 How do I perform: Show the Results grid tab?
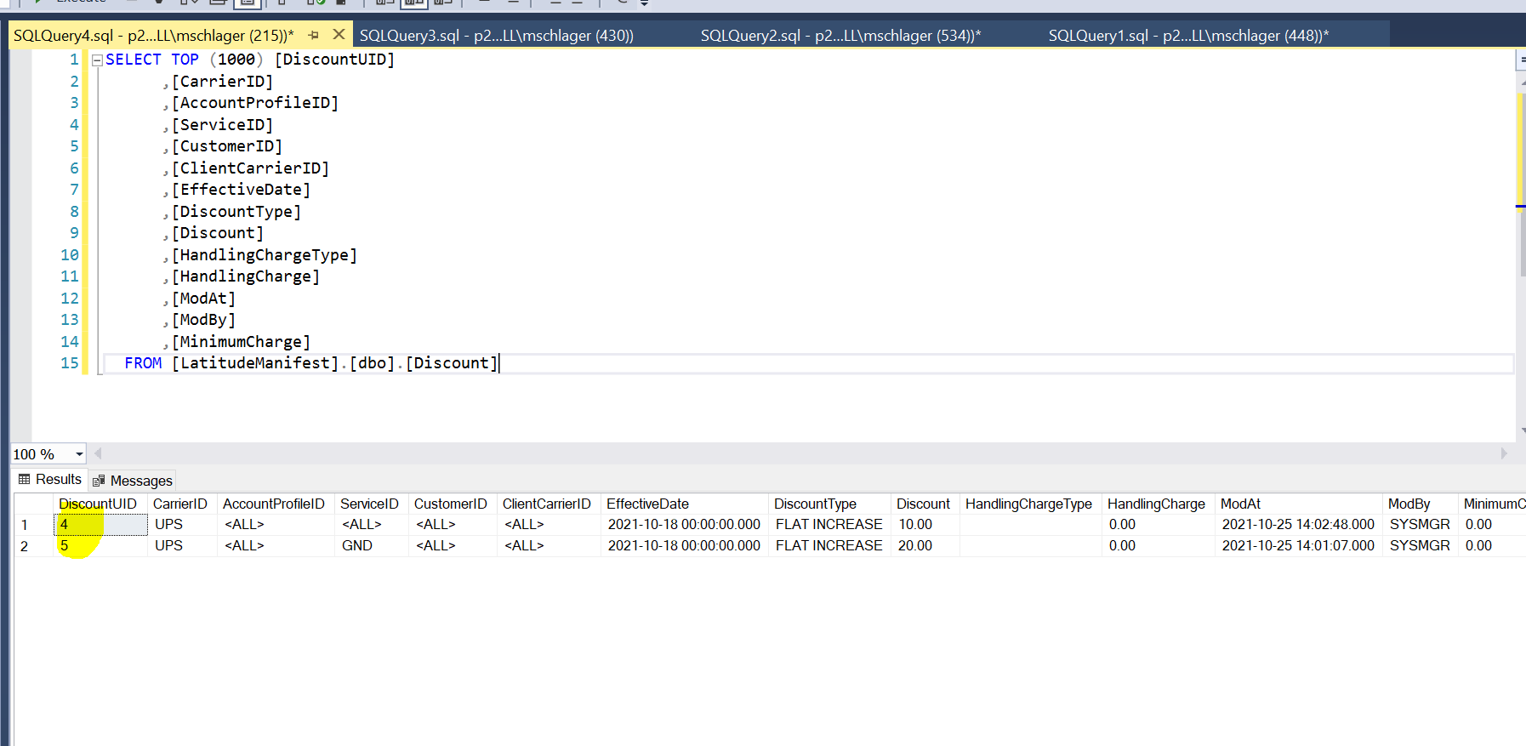[50, 480]
